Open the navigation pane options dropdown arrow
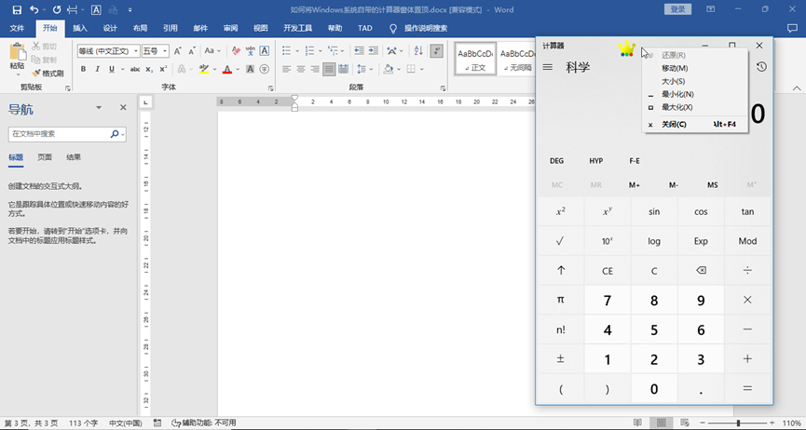 click(x=99, y=108)
